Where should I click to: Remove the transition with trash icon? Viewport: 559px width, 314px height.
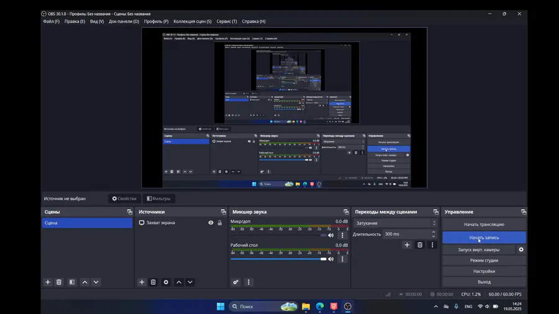click(x=420, y=244)
